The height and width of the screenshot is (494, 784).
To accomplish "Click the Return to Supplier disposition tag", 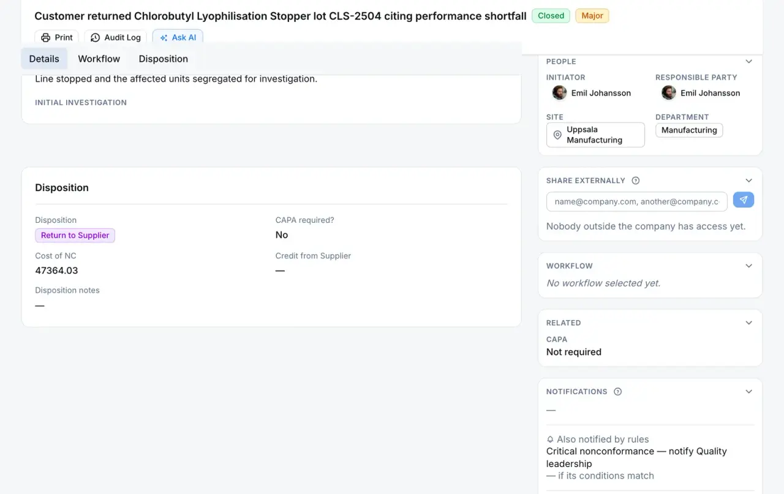I will coord(75,236).
